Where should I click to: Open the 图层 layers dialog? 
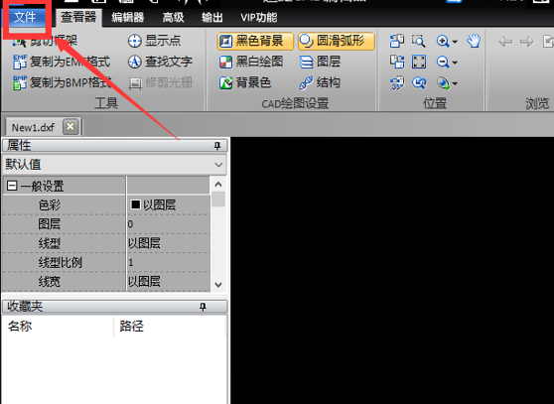[x=320, y=62]
